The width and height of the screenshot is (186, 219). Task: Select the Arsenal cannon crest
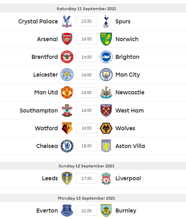click(x=67, y=39)
